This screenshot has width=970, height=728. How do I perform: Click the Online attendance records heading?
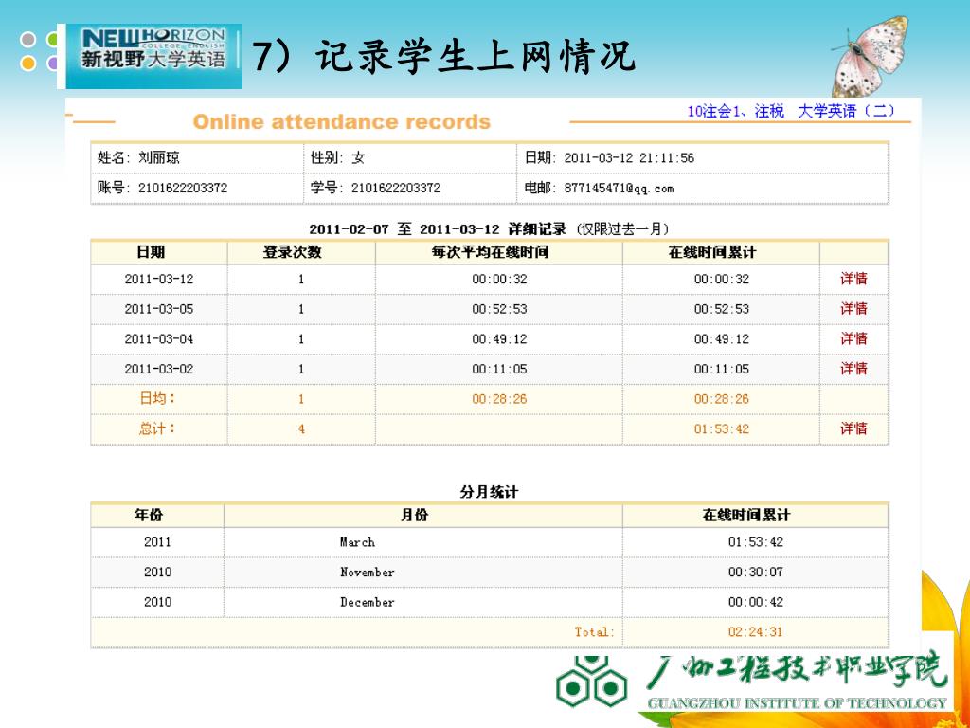341,122
